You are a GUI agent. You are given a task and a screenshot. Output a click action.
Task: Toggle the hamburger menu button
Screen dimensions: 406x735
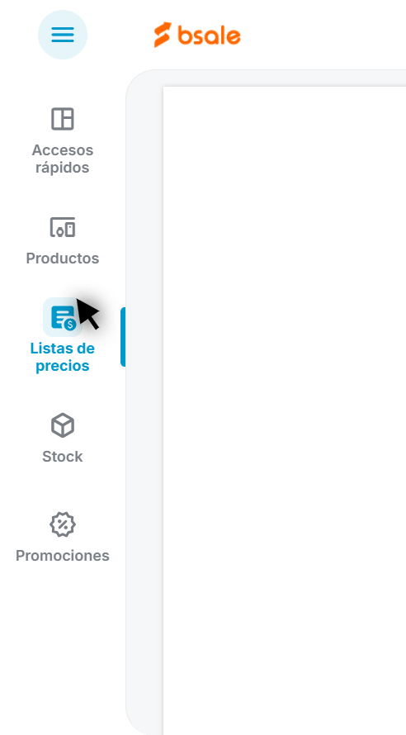pyautogui.click(x=62, y=35)
